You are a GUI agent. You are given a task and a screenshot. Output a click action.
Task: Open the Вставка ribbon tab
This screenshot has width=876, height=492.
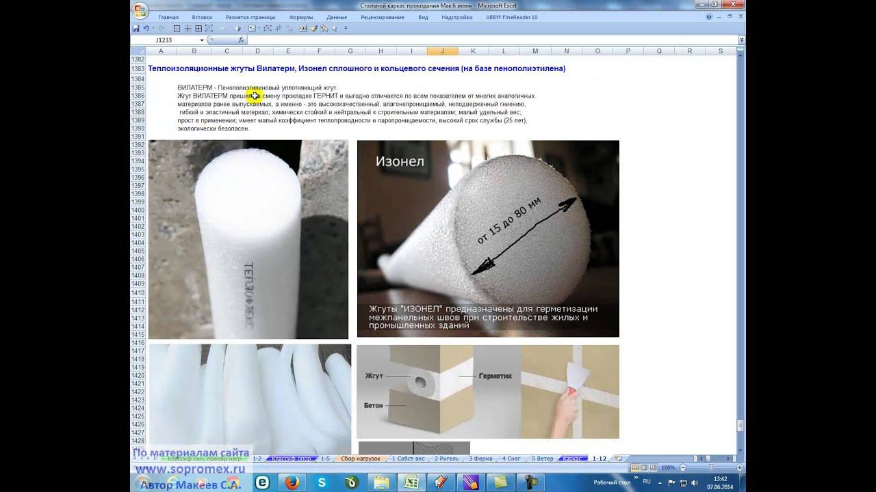click(x=202, y=17)
